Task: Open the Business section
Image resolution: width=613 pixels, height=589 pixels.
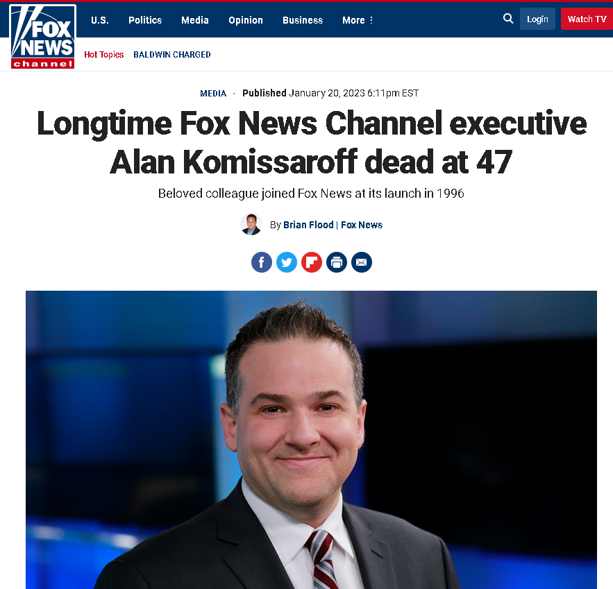Action: click(303, 20)
